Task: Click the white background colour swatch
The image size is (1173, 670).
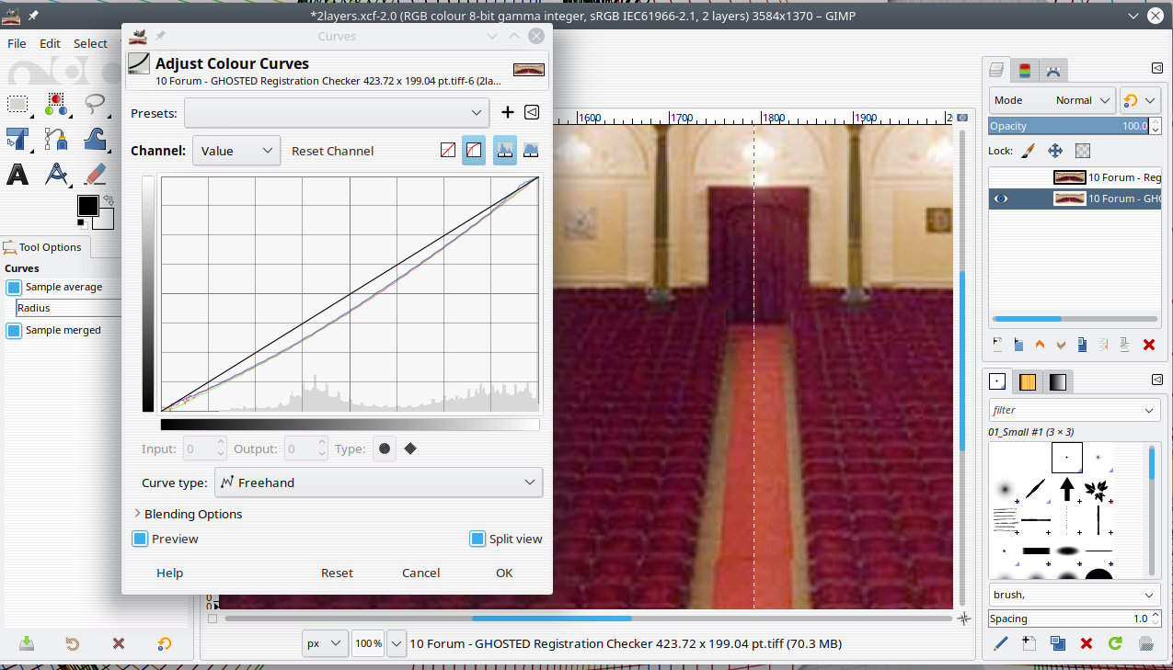Action: click(105, 221)
